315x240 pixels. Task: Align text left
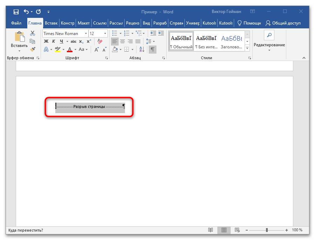point(115,41)
